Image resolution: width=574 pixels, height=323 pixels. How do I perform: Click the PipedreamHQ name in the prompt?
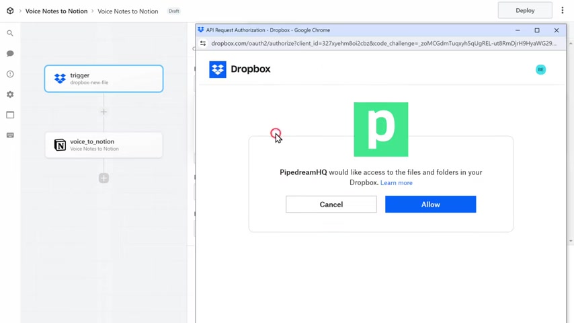[x=303, y=172]
